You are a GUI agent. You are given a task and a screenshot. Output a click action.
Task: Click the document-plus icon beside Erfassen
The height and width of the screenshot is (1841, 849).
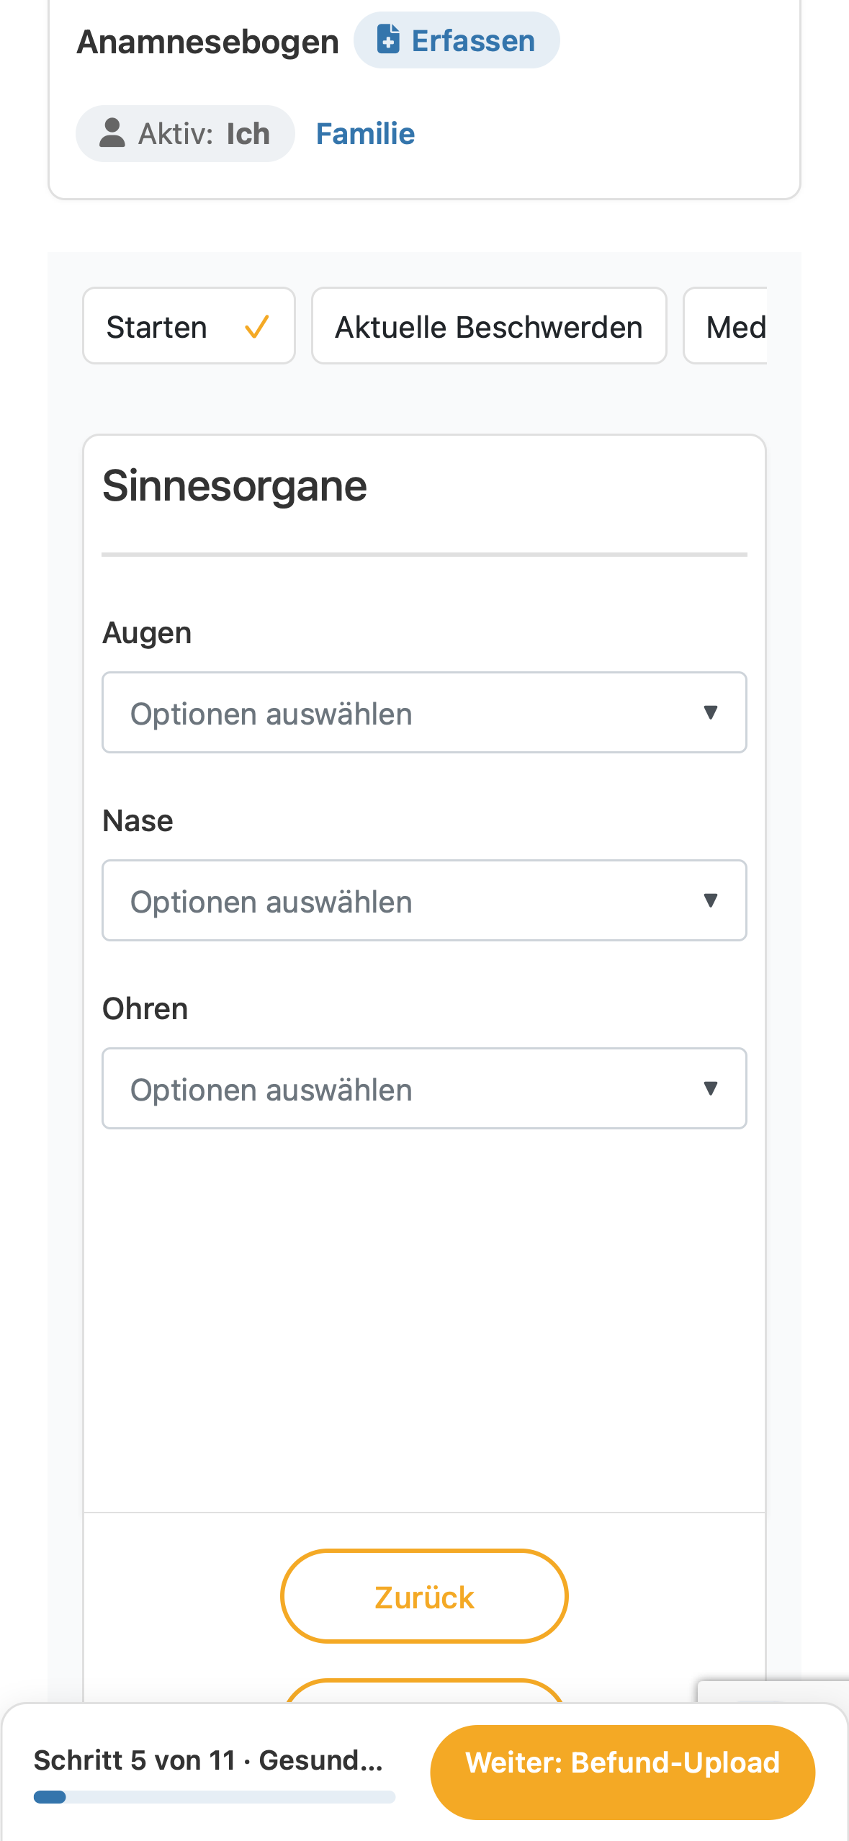click(x=388, y=39)
